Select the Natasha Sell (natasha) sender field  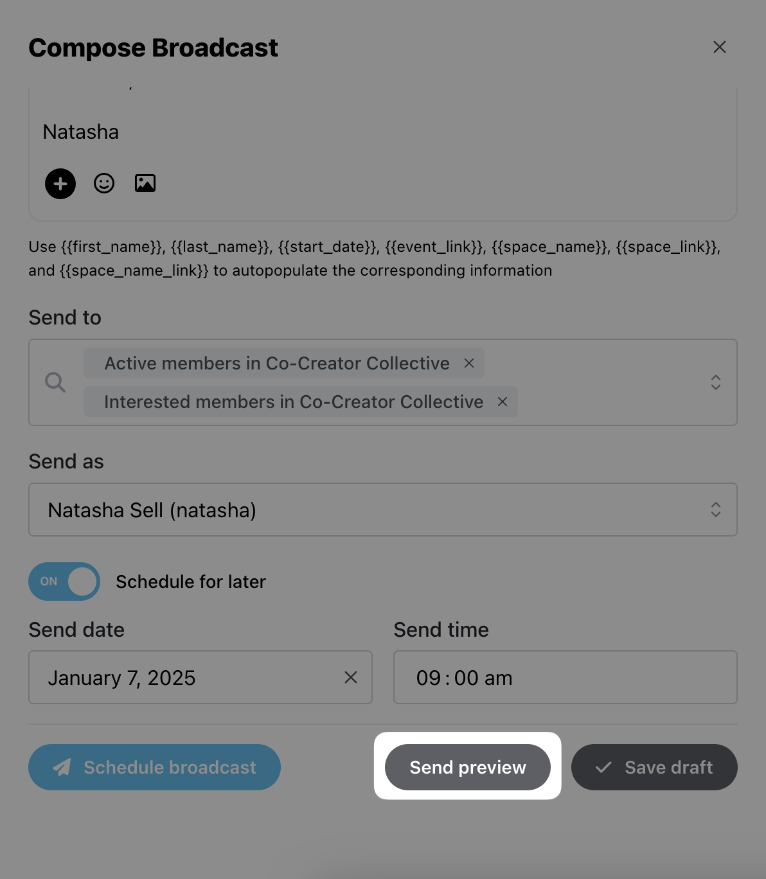tap(383, 510)
